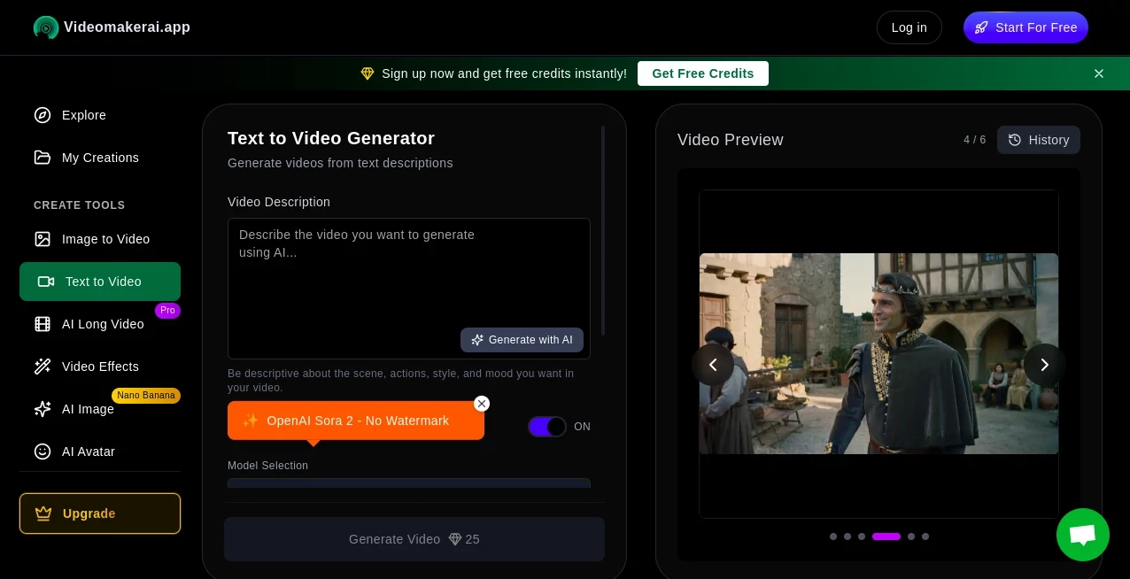Click Start For Free
This screenshot has width=1130, height=579.
(x=1026, y=27)
